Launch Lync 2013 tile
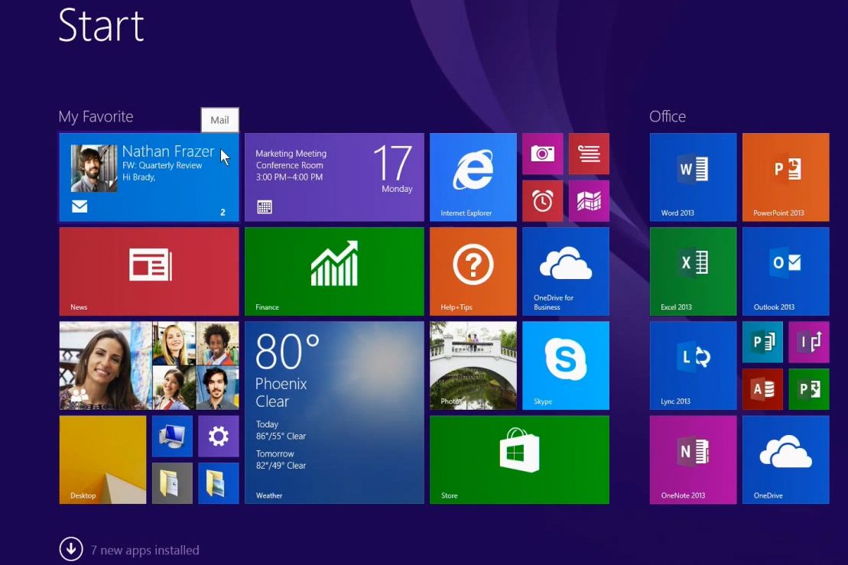The width and height of the screenshot is (848, 565). pyautogui.click(x=694, y=365)
